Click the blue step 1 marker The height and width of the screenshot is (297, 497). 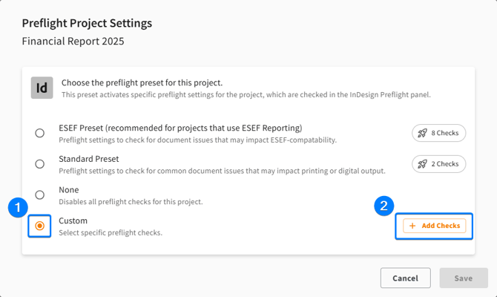(x=18, y=207)
